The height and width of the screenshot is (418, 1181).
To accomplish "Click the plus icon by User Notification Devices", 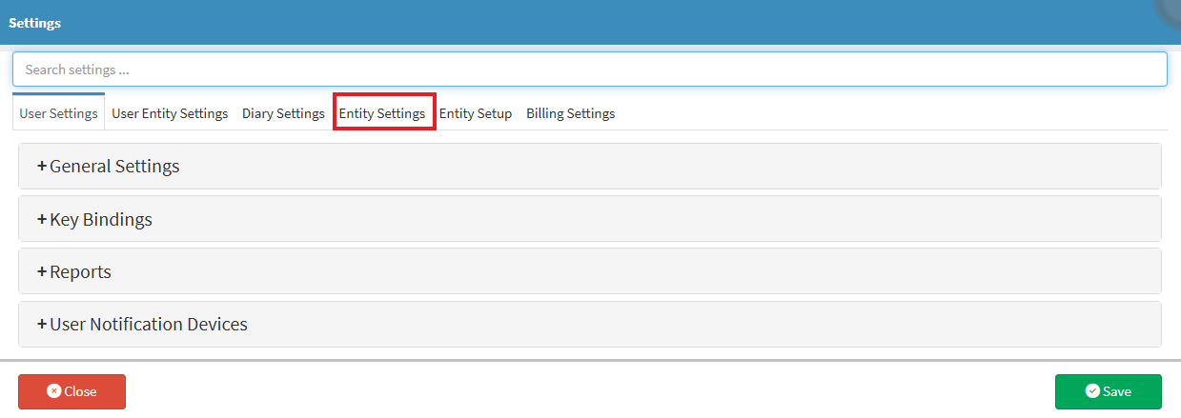I will click(42, 325).
